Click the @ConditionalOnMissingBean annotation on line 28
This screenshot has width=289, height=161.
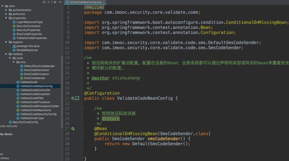tap(126, 134)
